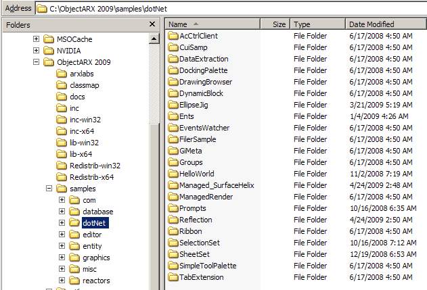Click the 10/16/2008 7:12 AM date cell

point(383,243)
